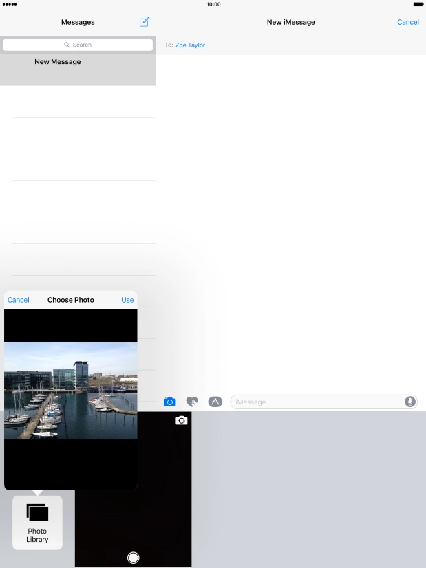
Task: Open the camera from the message toolbar
Action: pyautogui.click(x=169, y=402)
